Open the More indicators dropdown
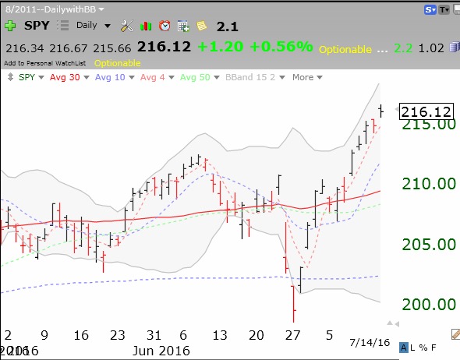This screenshot has height=360, width=460. coord(307,77)
